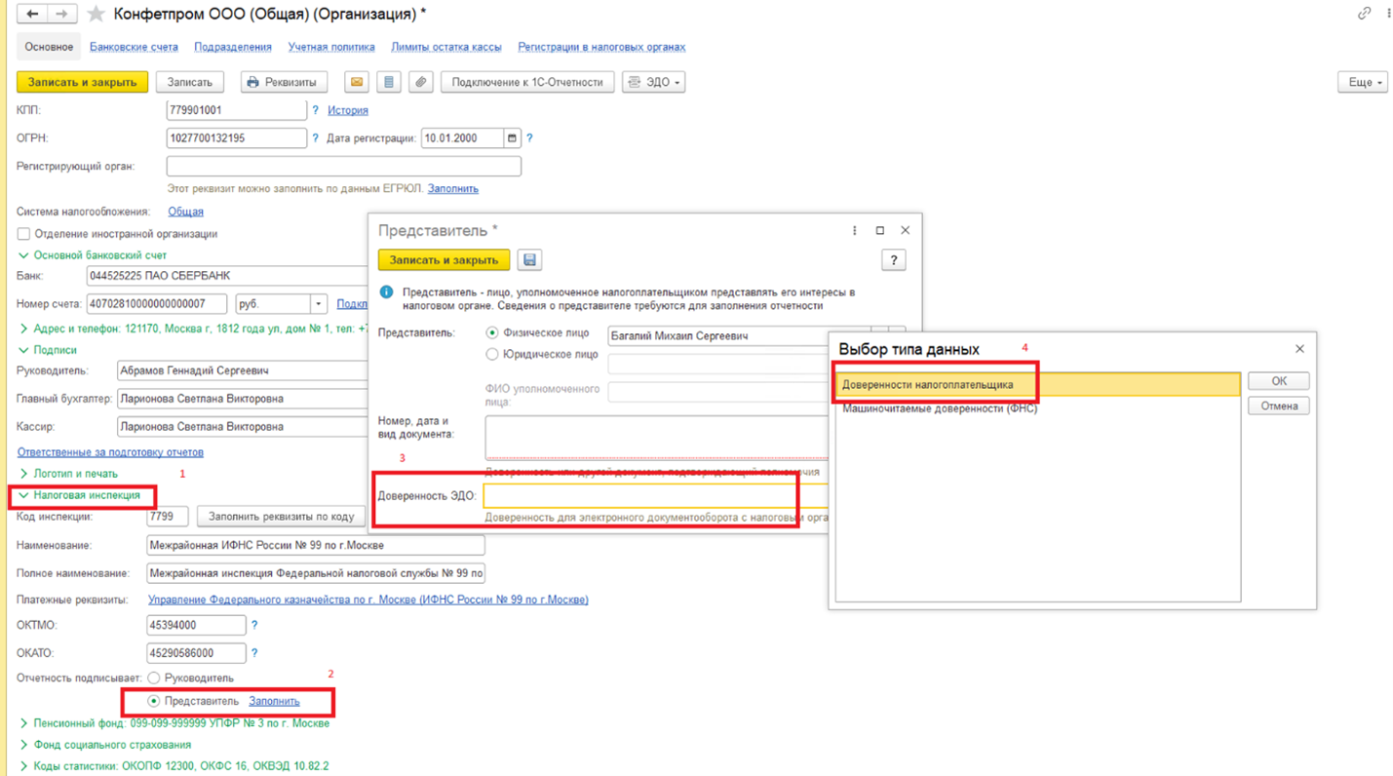Click the help question mark next to ОКТМО
This screenshot has height=776, width=1393.
254,625
